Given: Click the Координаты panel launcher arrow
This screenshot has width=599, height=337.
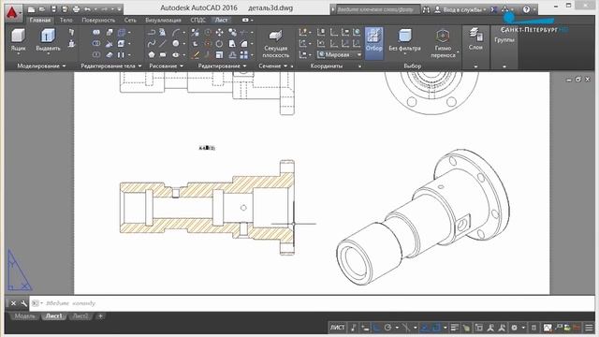Looking at the screenshot, I should [x=359, y=66].
